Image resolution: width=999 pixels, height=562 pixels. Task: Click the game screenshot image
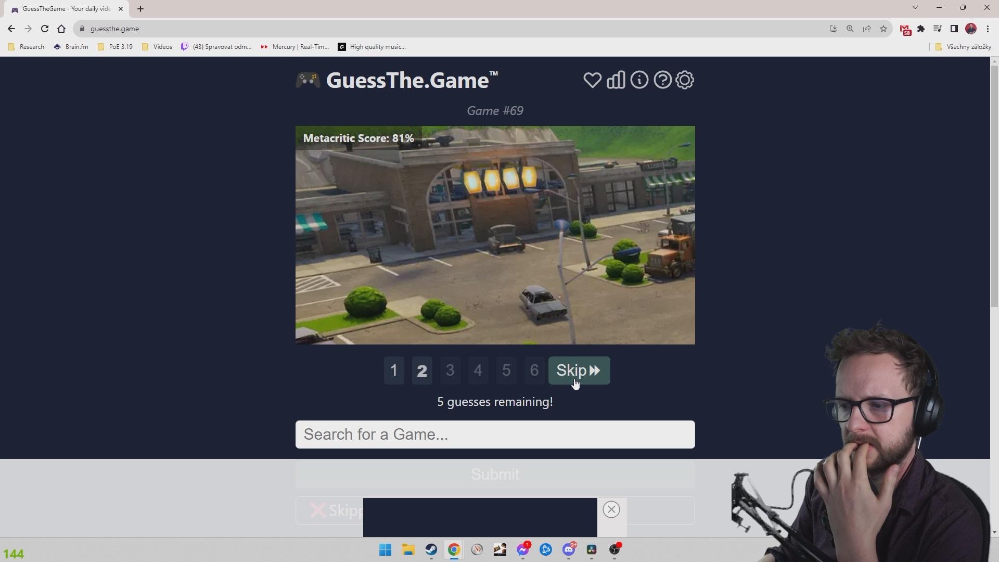point(495,235)
